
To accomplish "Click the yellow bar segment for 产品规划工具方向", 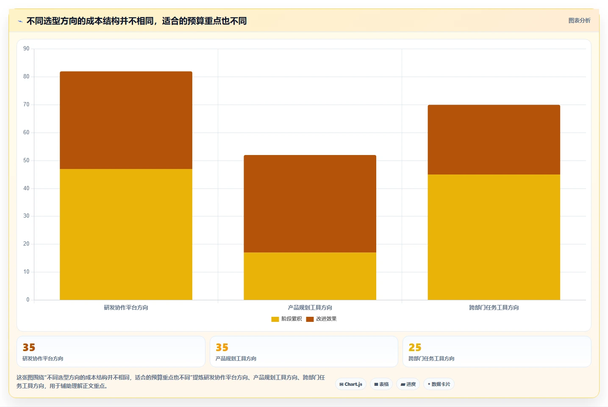I will click(x=310, y=276).
